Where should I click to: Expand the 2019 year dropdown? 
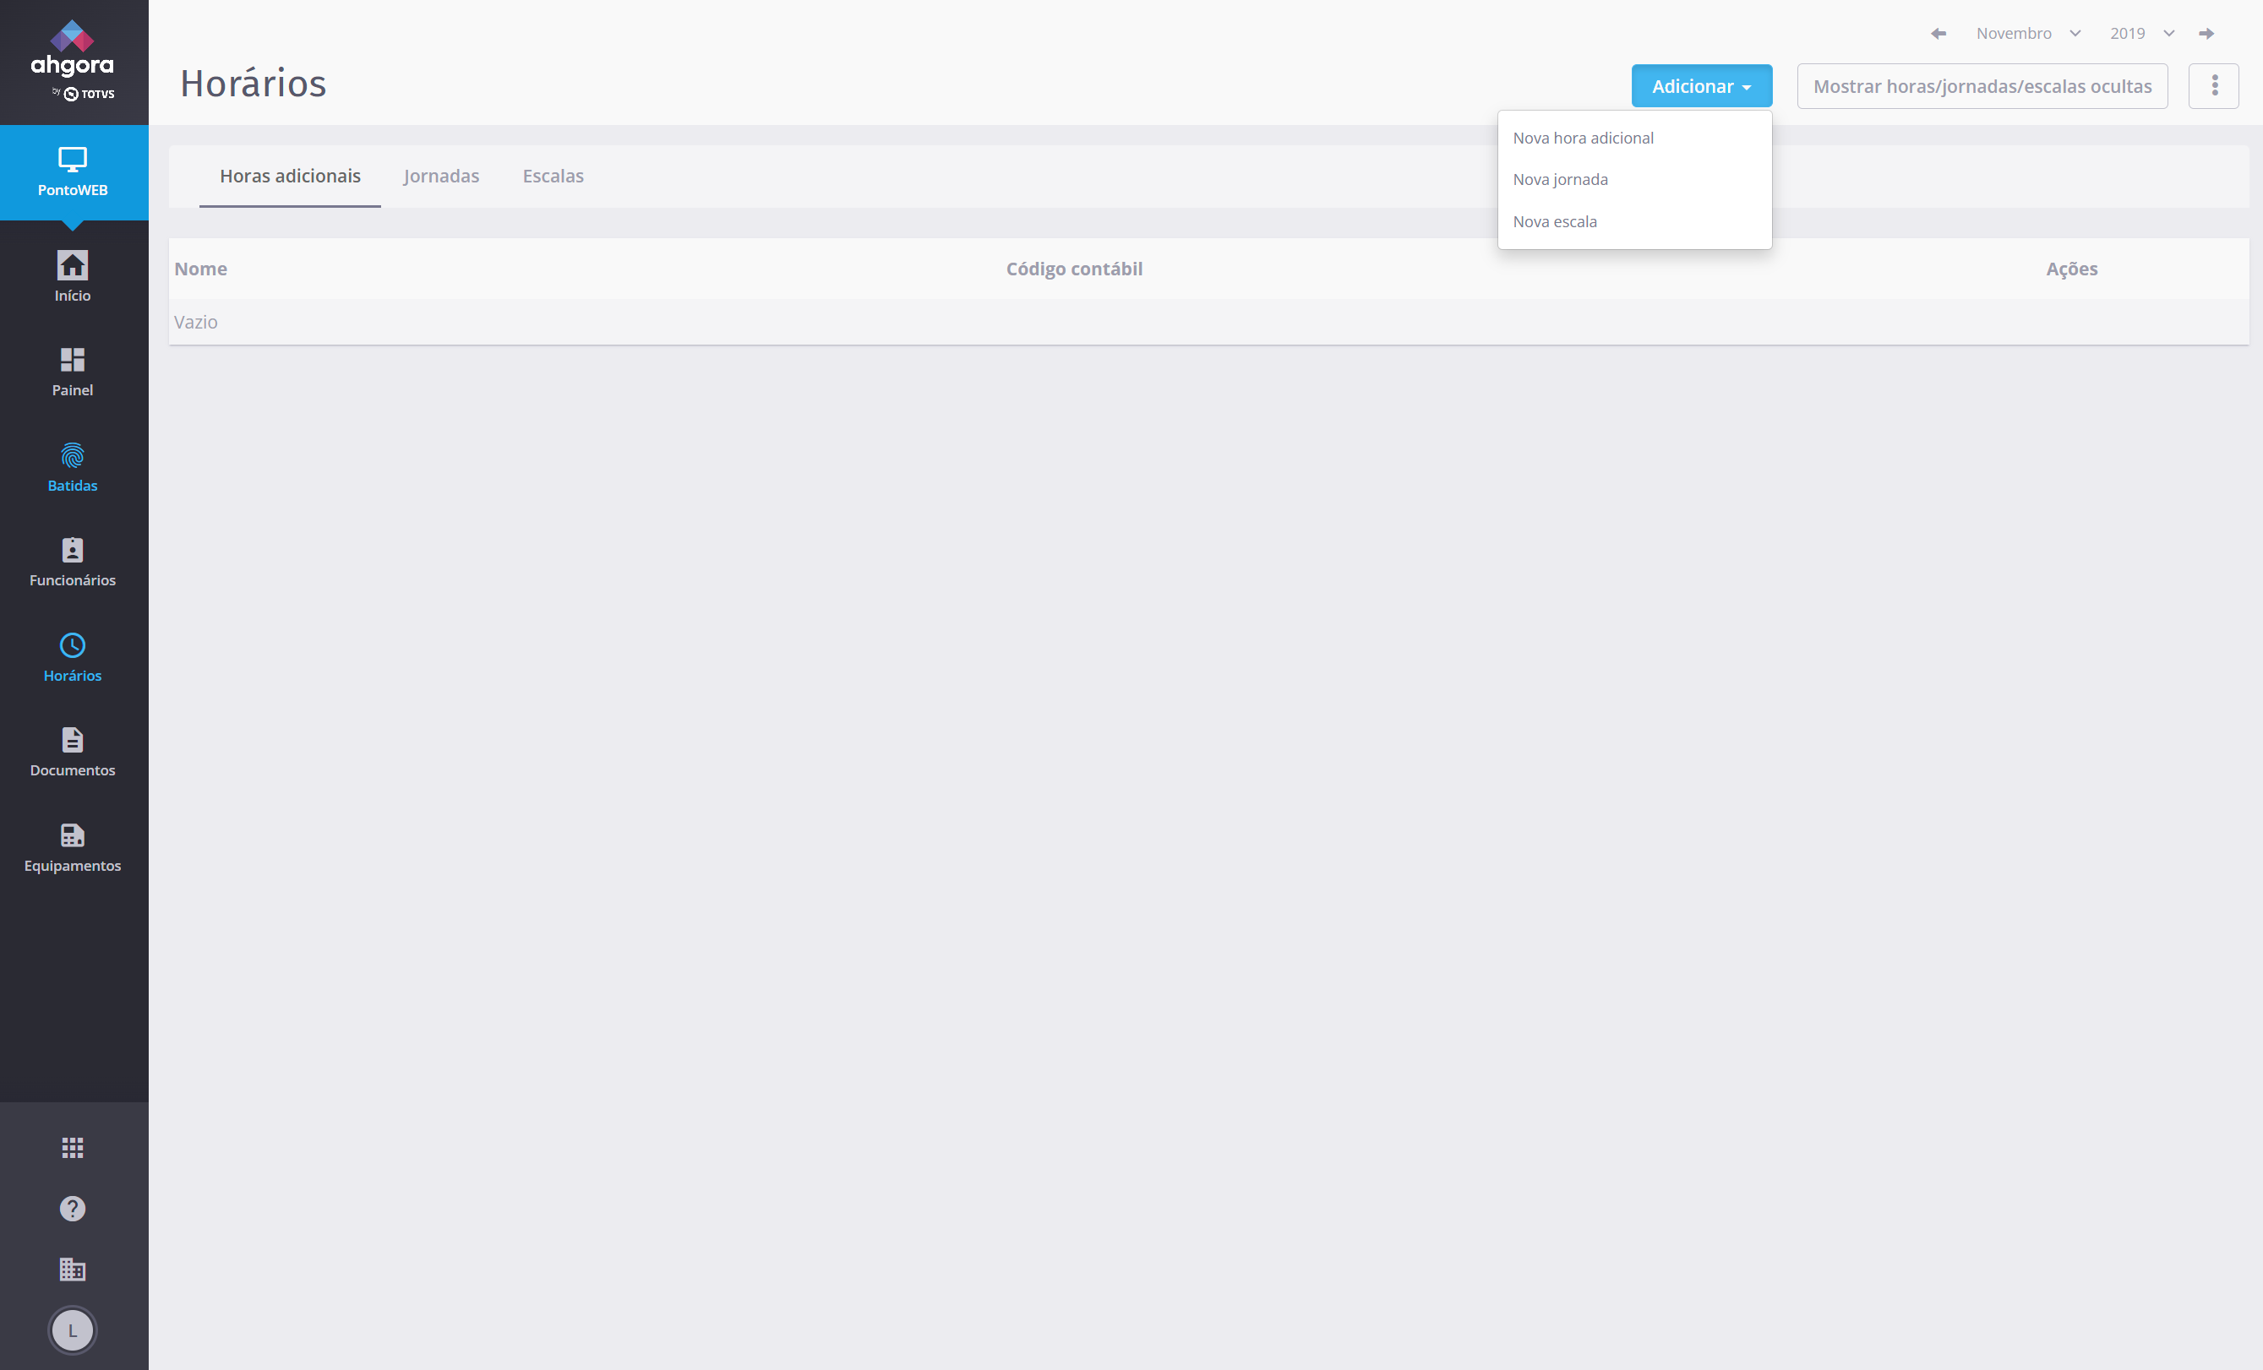point(2140,34)
